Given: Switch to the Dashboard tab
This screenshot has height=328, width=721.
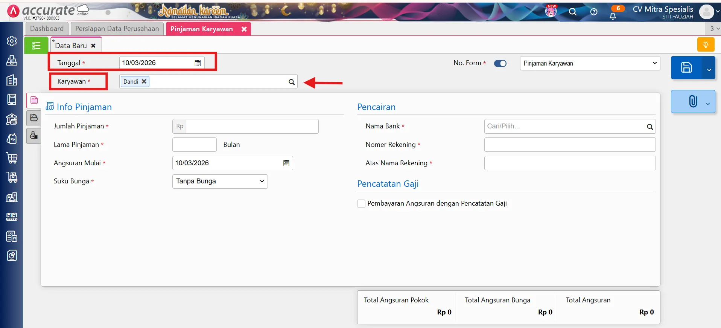Looking at the screenshot, I should [47, 29].
